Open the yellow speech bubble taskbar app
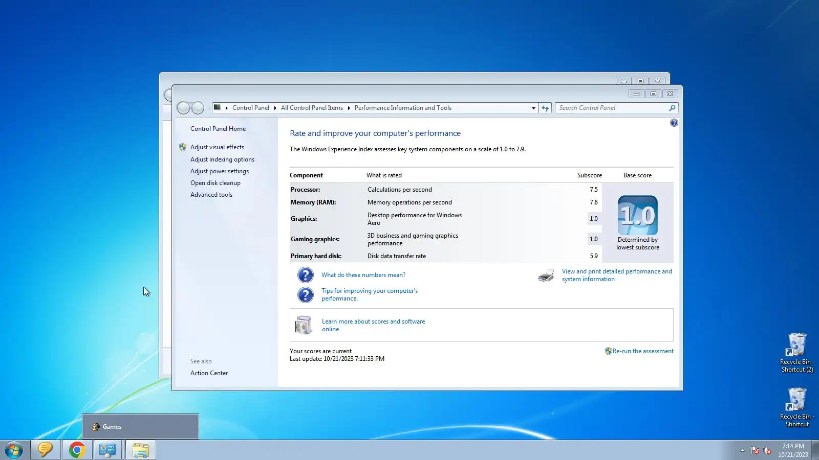The width and height of the screenshot is (819, 460). [x=46, y=450]
